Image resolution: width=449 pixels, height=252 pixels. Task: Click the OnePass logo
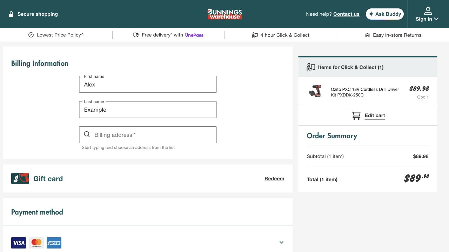[x=194, y=35]
